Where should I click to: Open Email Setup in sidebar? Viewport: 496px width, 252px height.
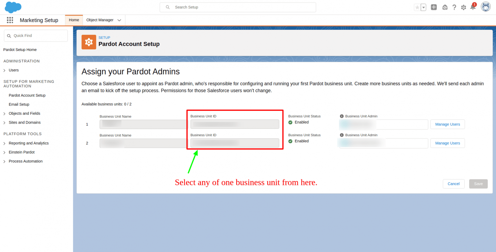pos(19,104)
